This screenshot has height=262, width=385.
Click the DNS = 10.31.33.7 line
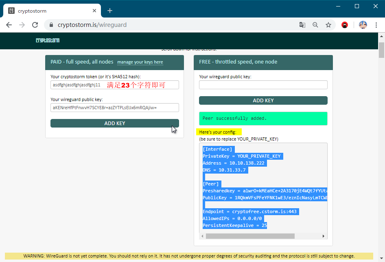point(224,170)
